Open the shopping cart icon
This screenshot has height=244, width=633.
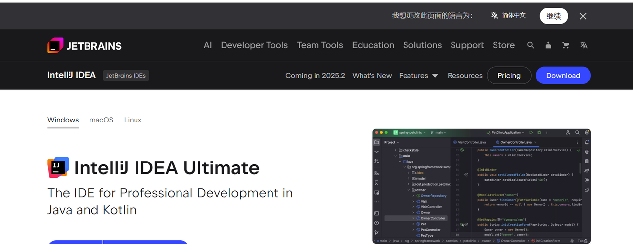point(566,45)
